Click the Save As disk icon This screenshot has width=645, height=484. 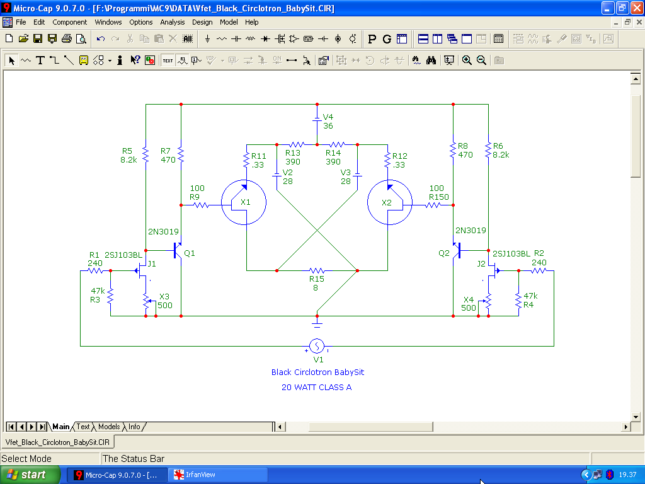point(52,38)
